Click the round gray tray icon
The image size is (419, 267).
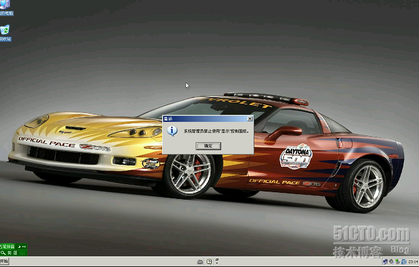(x=391, y=261)
